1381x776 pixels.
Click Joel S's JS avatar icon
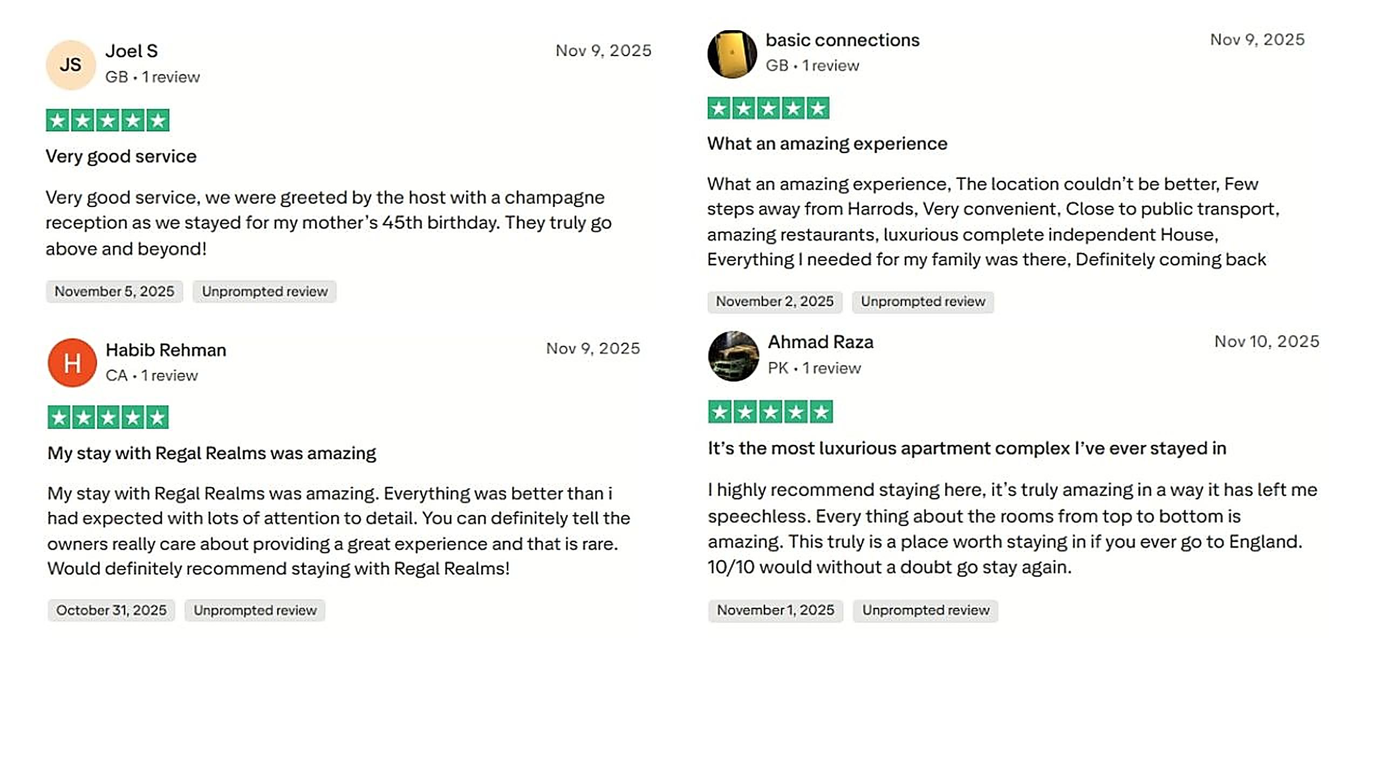71,65
